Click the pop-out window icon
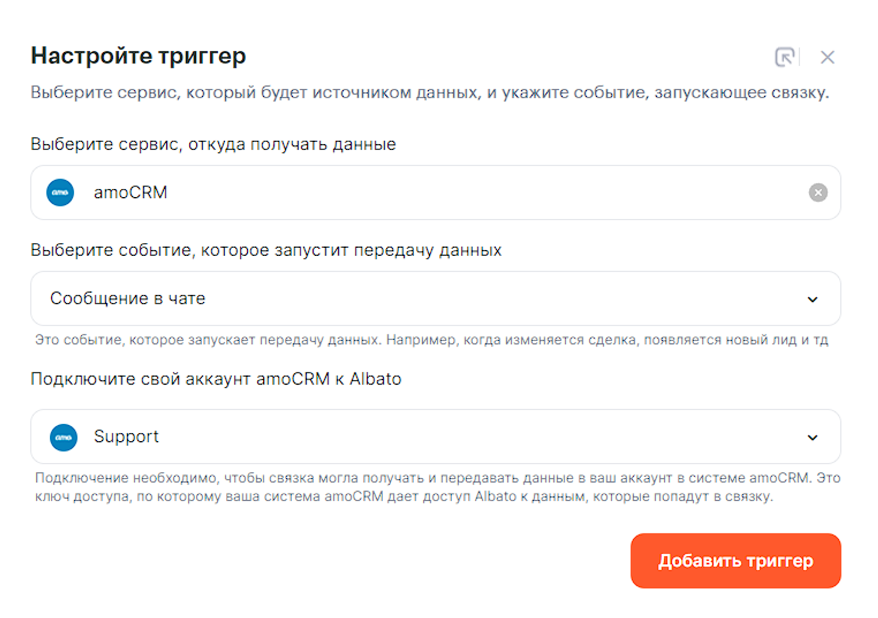The image size is (878, 618). (784, 57)
